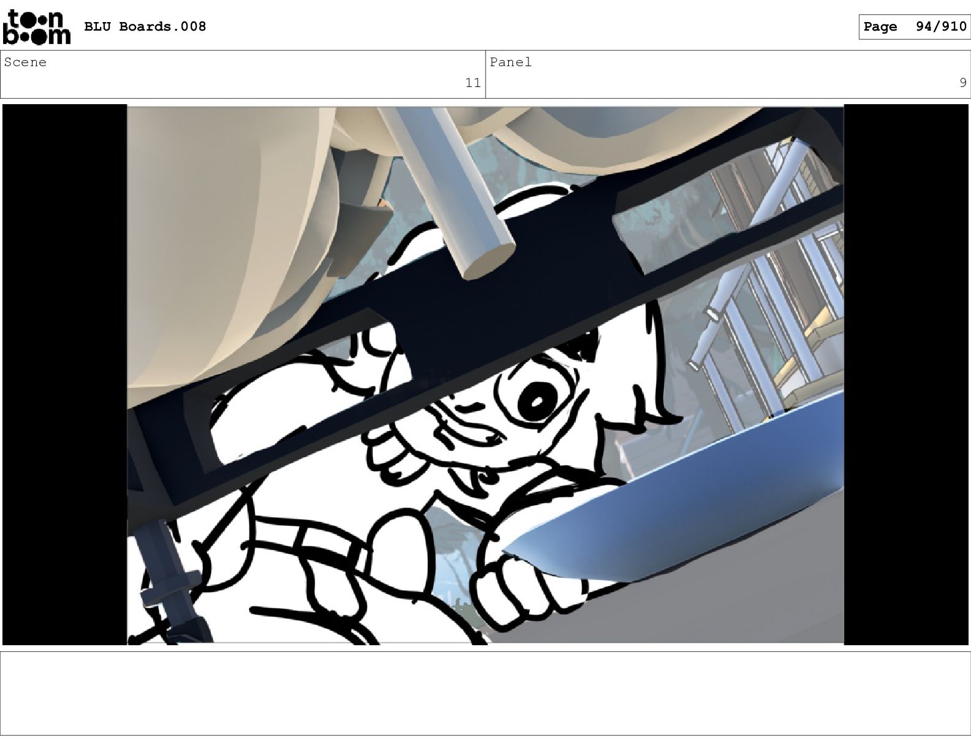Click the 'Scene' label
971x750 pixels.
[x=25, y=62]
